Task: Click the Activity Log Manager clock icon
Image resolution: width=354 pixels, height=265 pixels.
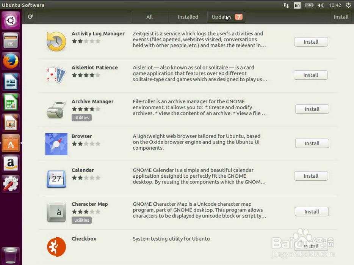Action: point(56,41)
